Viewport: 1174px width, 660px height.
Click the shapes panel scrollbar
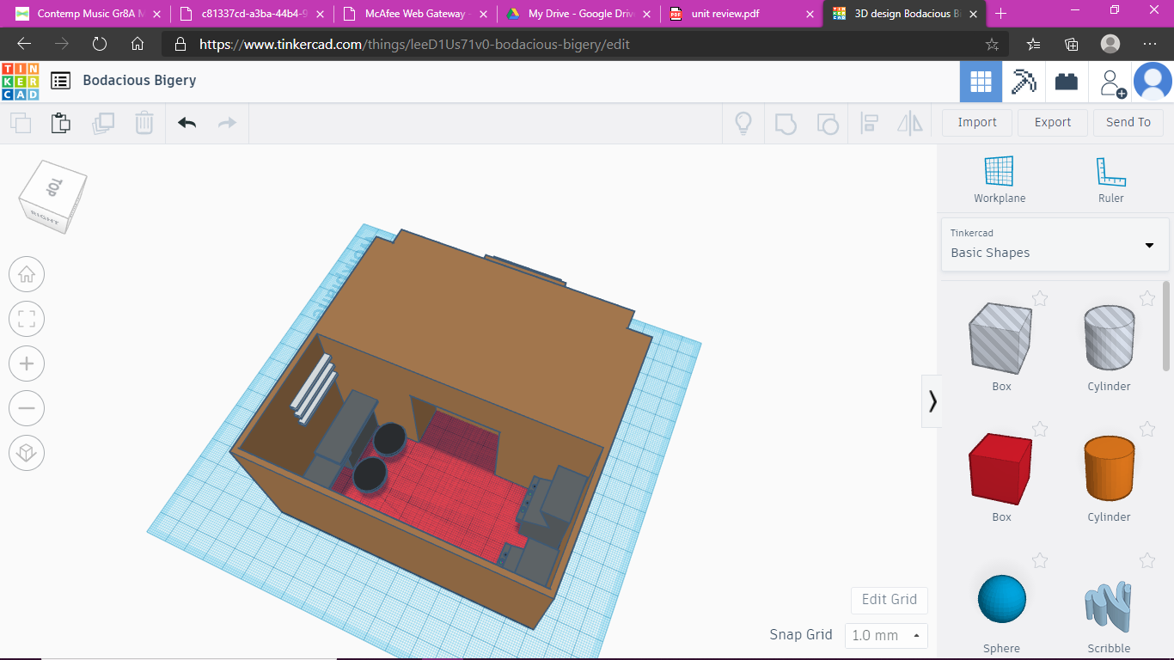pos(1166,327)
